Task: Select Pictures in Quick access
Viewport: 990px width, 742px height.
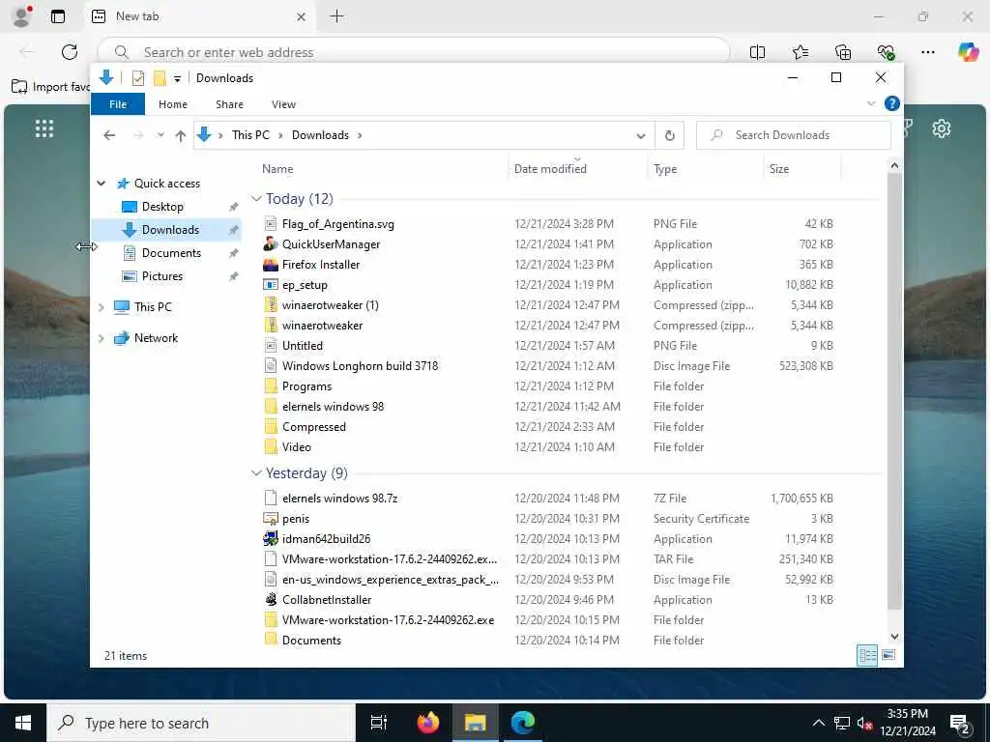Action: point(161,276)
